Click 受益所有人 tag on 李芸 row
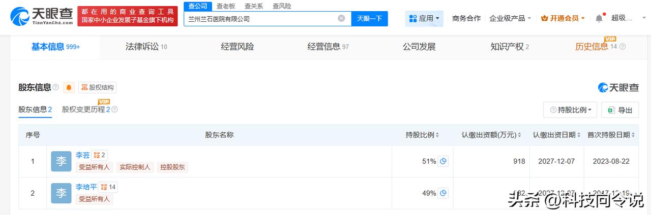The height and width of the screenshot is (215, 651). [x=94, y=167]
